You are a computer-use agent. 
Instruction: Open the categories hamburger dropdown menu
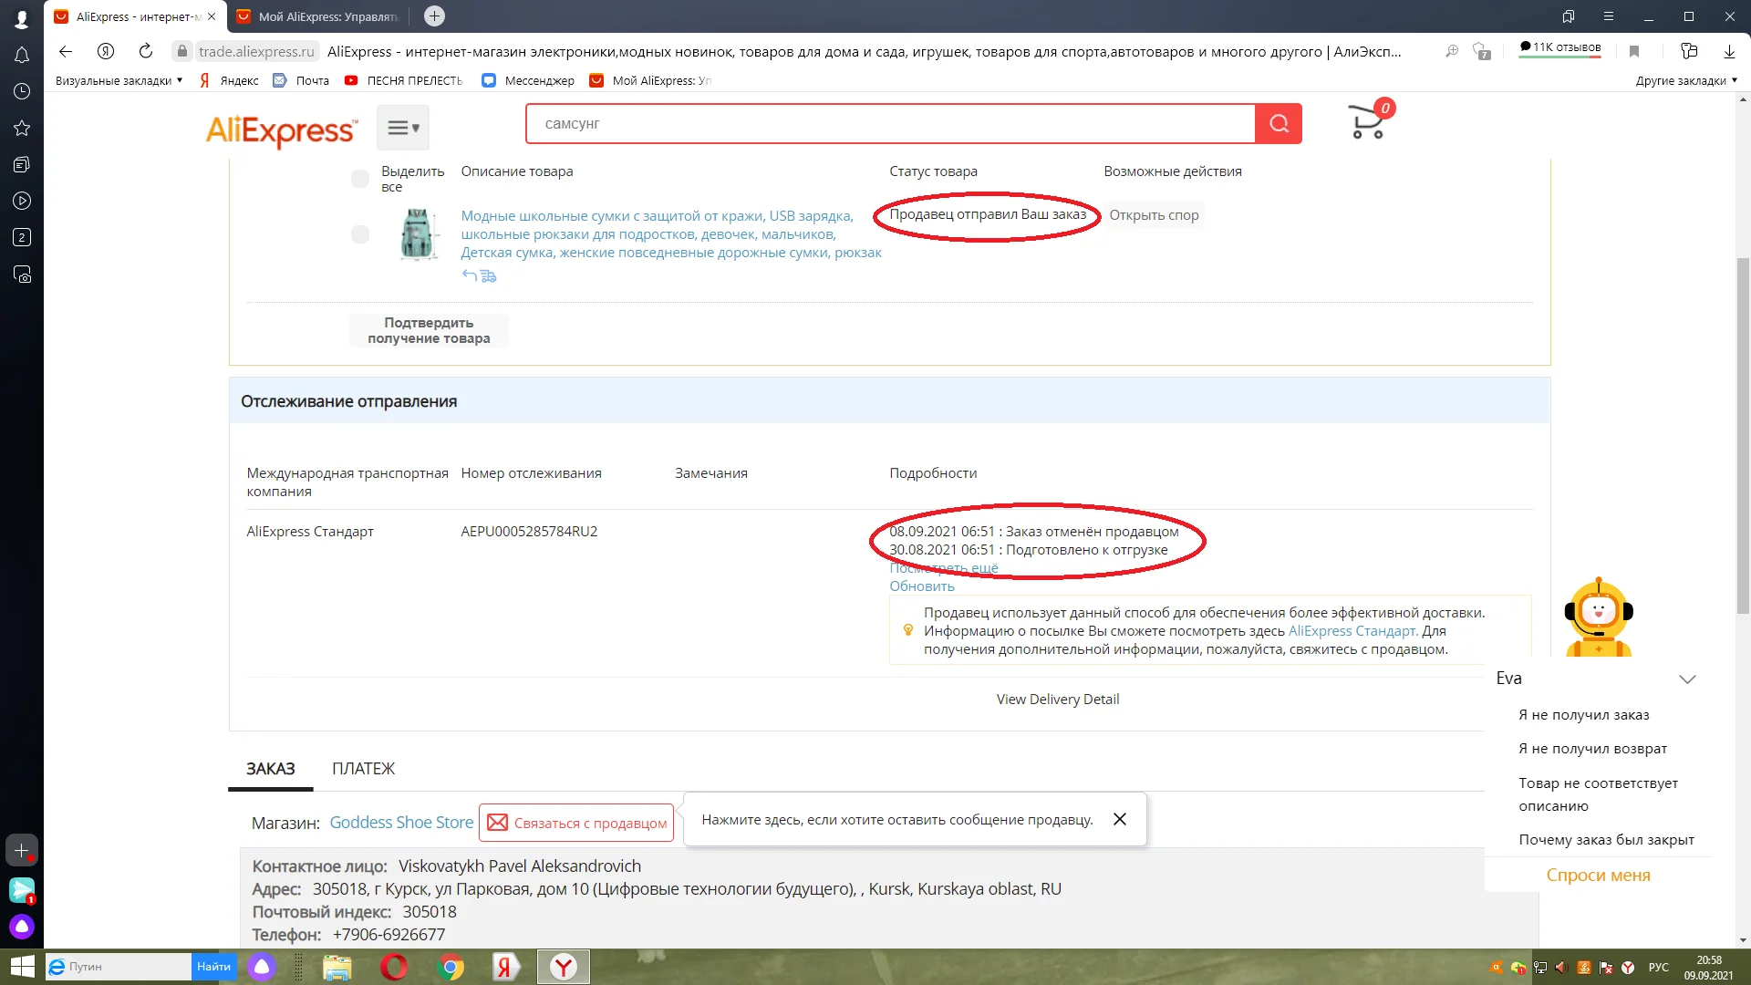(403, 128)
